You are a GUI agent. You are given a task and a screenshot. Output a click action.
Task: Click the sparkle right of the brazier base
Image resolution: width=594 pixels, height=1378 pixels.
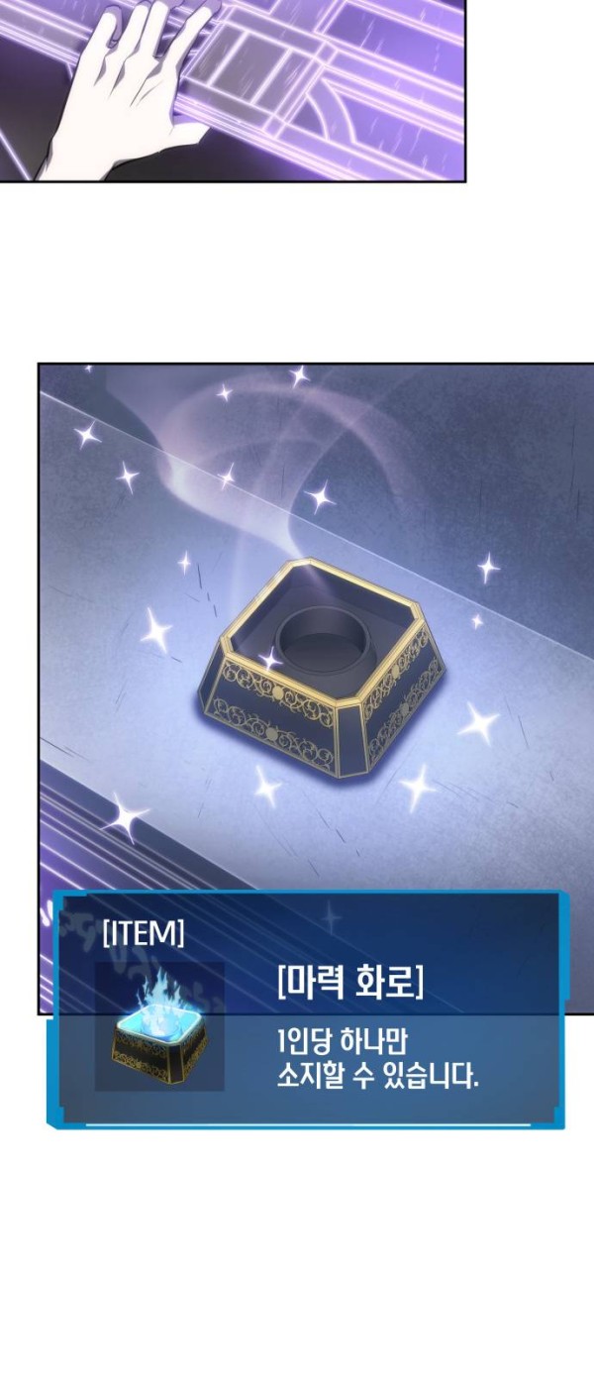tap(479, 723)
